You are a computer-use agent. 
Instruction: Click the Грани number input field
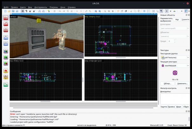[171, 41]
